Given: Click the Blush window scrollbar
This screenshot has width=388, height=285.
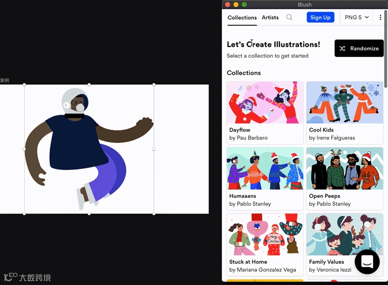Looking at the screenshot, I should coord(386,49).
